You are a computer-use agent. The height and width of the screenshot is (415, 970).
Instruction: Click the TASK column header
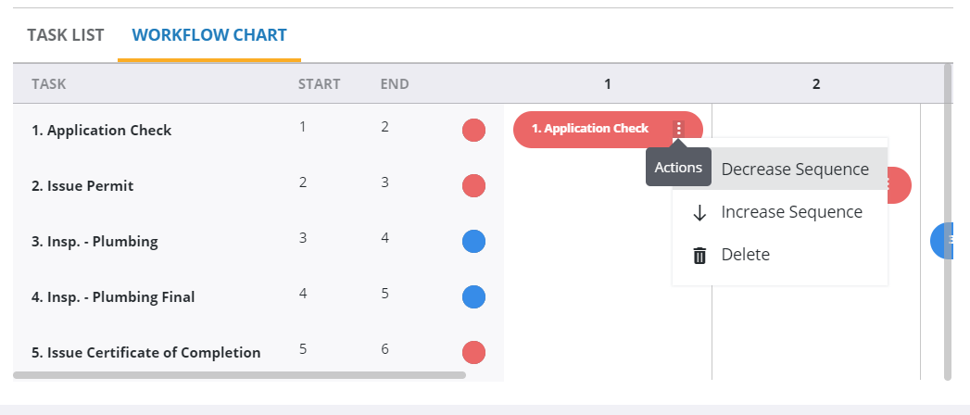click(x=49, y=84)
